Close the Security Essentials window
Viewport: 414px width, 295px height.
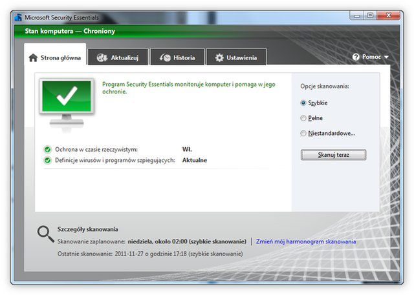388,15
